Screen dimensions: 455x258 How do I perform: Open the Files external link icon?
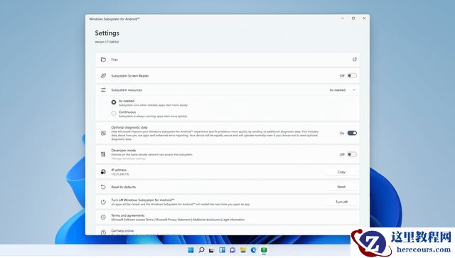(x=354, y=60)
